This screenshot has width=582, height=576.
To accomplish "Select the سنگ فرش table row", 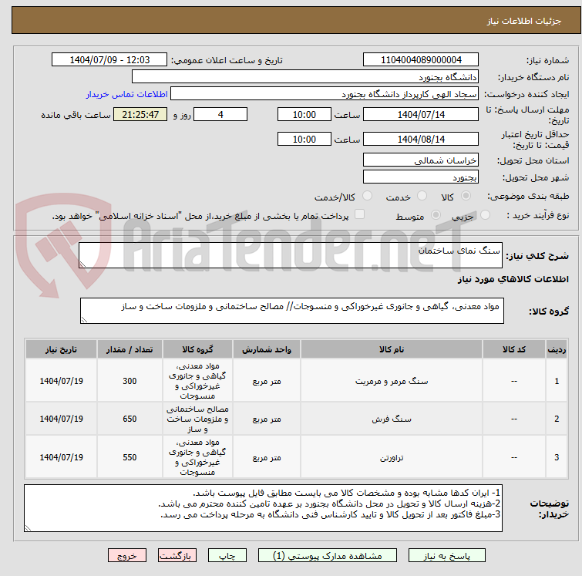I will click(296, 419).
